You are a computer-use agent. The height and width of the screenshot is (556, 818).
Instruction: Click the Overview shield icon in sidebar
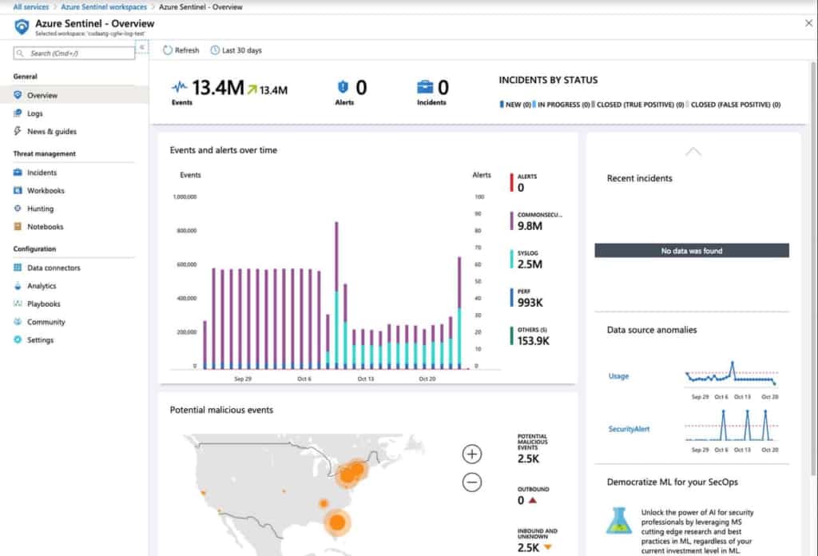pos(18,95)
